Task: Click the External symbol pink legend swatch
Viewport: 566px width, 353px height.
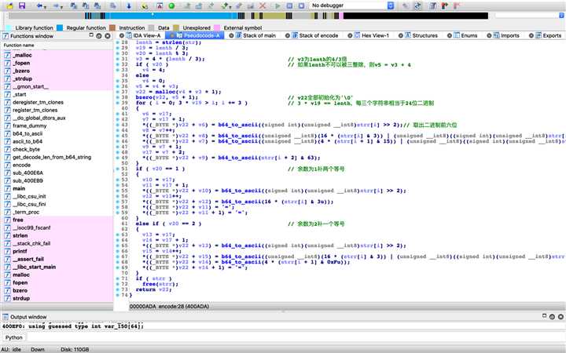Action: (217, 27)
